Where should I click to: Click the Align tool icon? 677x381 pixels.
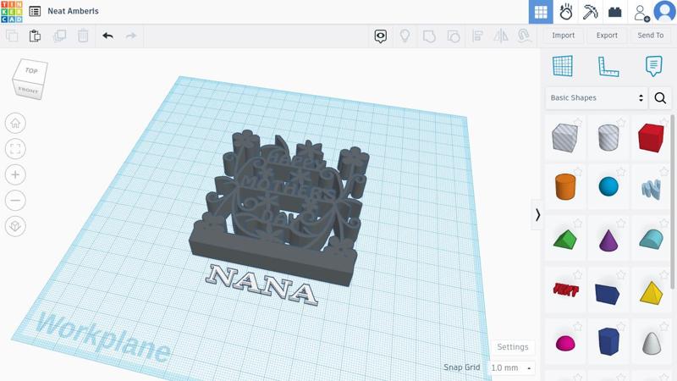point(477,36)
